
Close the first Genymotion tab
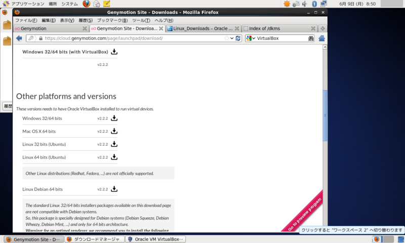tap(85, 28)
